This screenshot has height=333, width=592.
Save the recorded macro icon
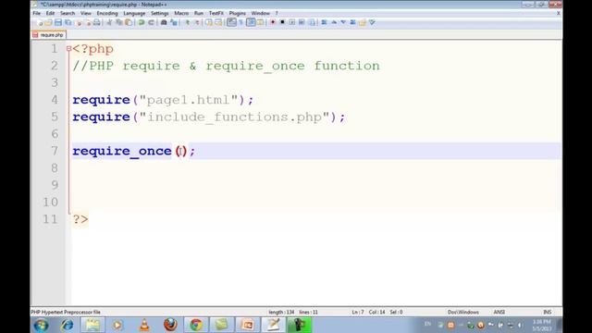[312, 22]
